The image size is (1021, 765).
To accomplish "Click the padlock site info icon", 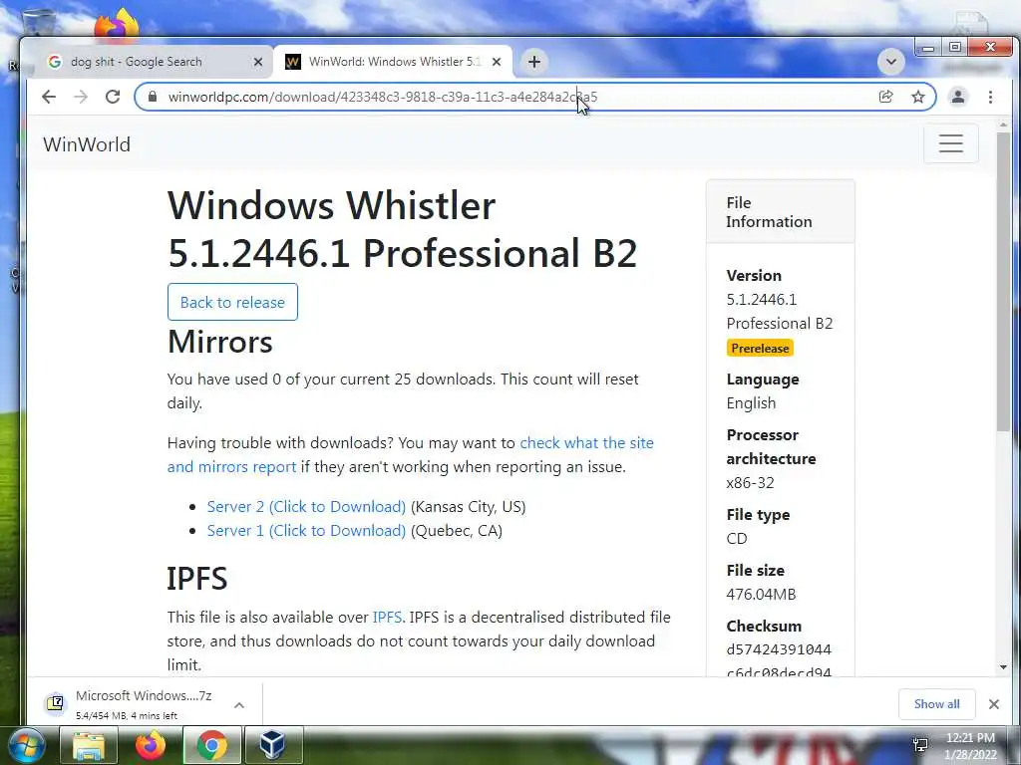I will coord(153,97).
